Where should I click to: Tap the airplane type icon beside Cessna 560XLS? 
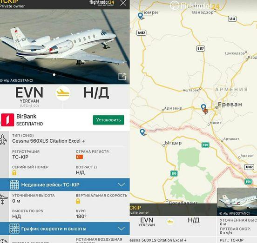click(3, 139)
